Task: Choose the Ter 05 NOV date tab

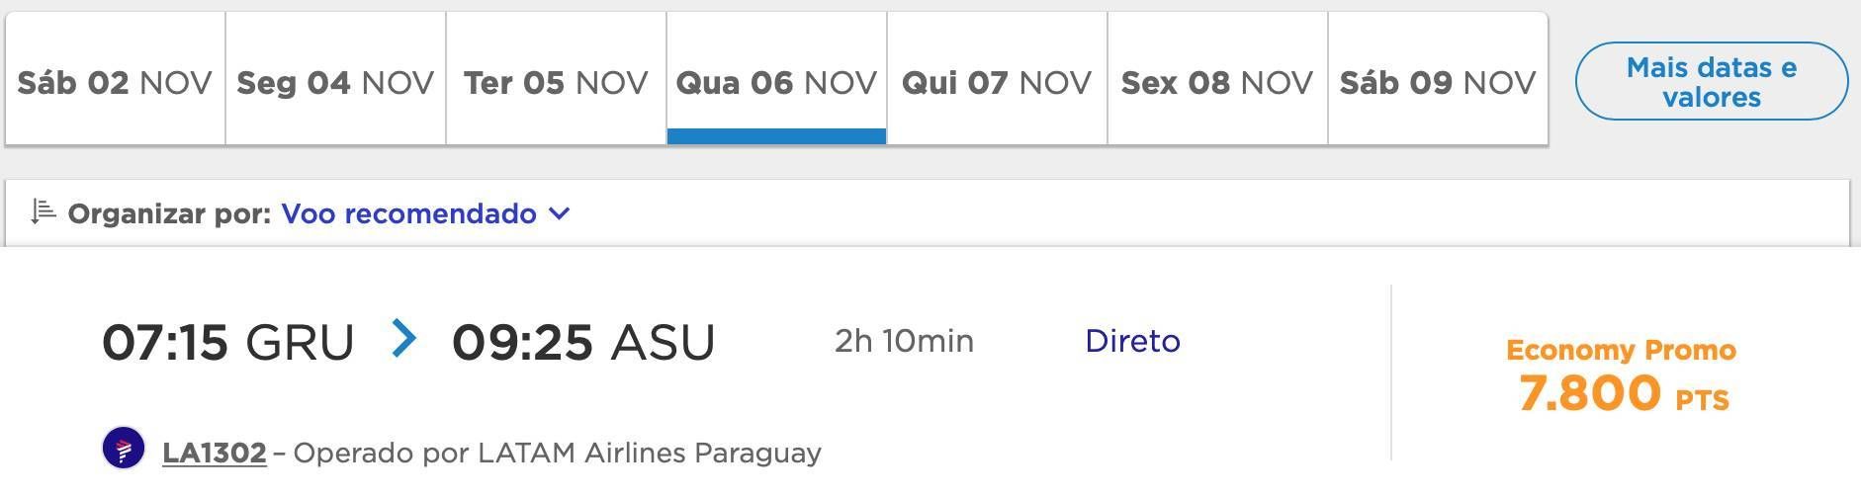Action: tap(556, 79)
